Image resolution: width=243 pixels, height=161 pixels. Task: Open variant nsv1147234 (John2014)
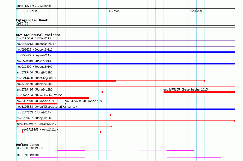[x=34, y=38]
